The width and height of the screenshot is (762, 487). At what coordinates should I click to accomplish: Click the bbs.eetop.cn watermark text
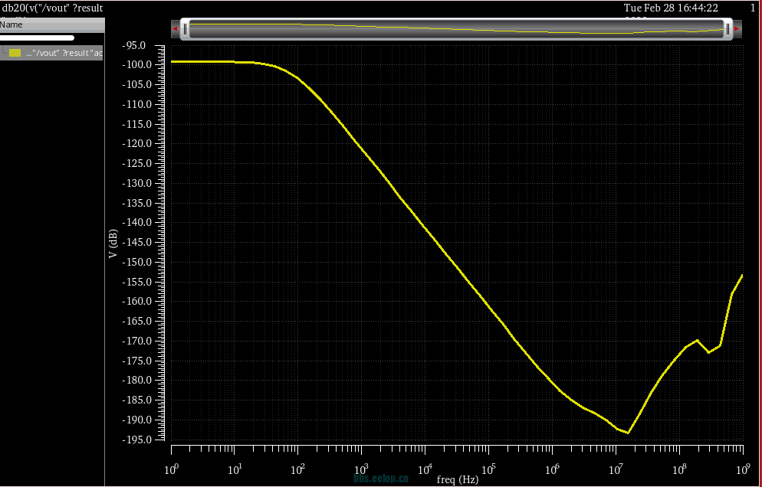tap(380, 479)
